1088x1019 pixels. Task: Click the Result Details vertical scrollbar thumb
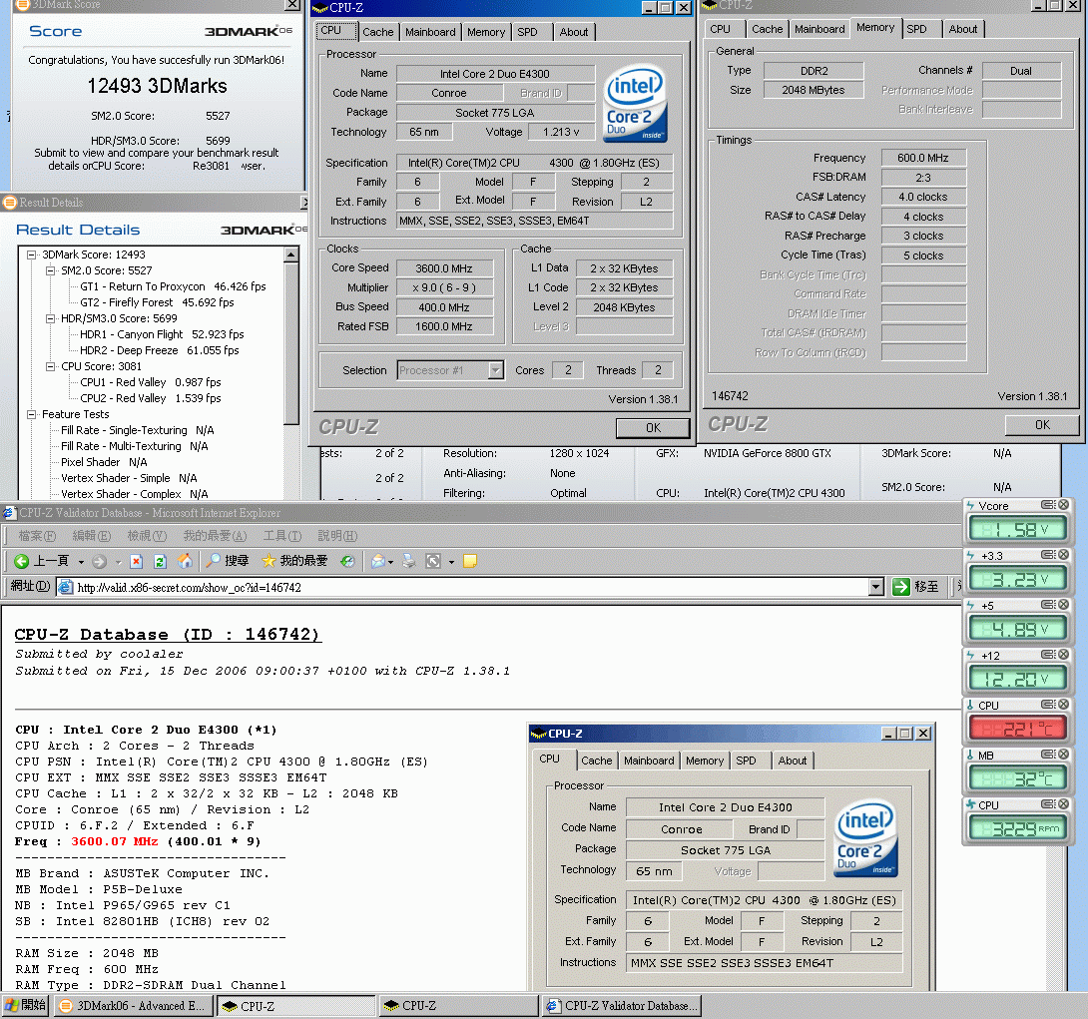[291, 343]
